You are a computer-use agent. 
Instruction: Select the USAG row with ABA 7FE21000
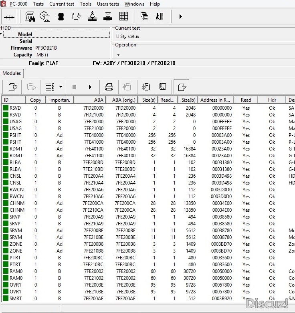click(x=148, y=128)
